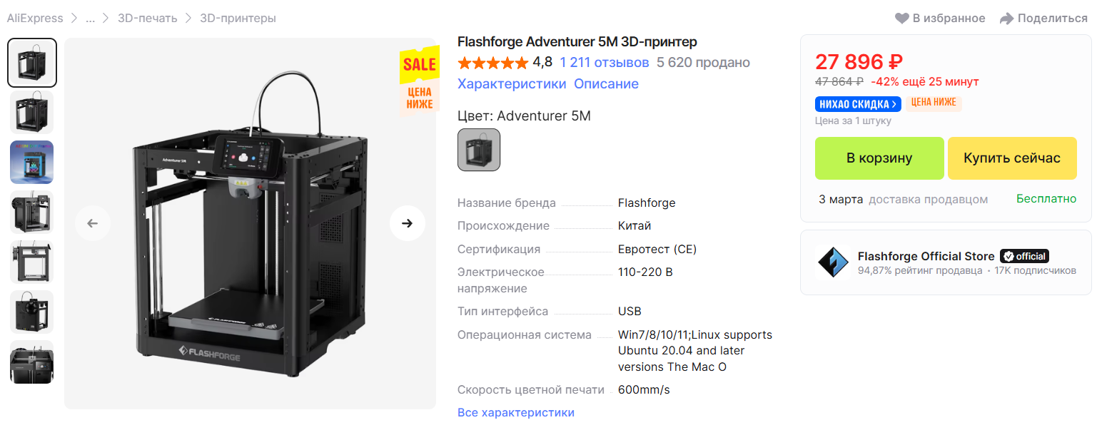This screenshot has height=440, width=1097.
Task: Select the Adventurer 5M color option
Action: tap(479, 150)
